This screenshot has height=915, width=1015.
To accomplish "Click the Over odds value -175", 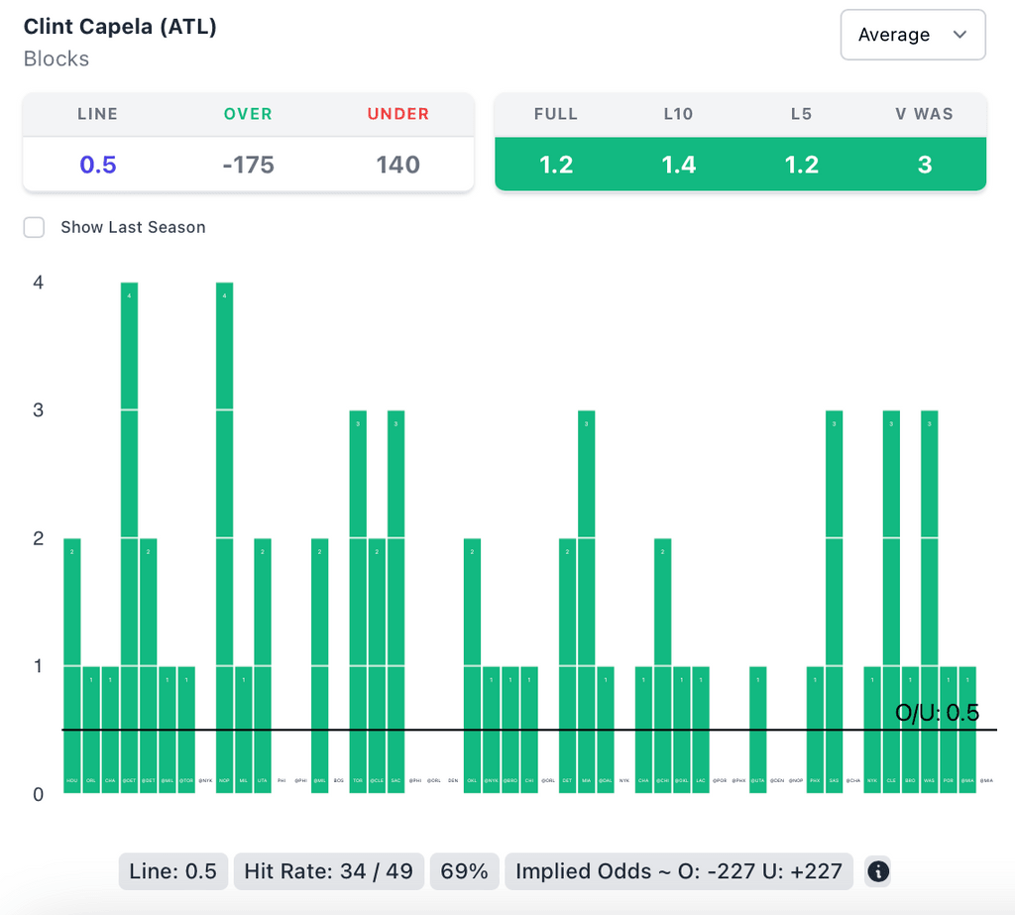I will coord(248,165).
